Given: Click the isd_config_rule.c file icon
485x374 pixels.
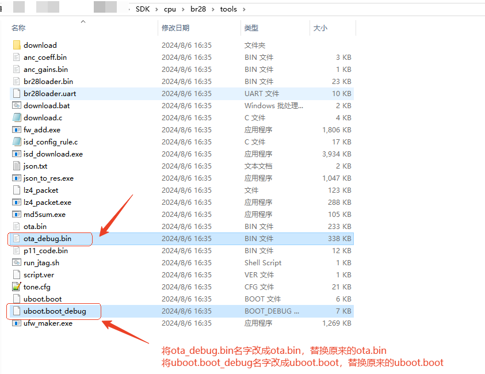Looking at the screenshot, I should pos(17,142).
